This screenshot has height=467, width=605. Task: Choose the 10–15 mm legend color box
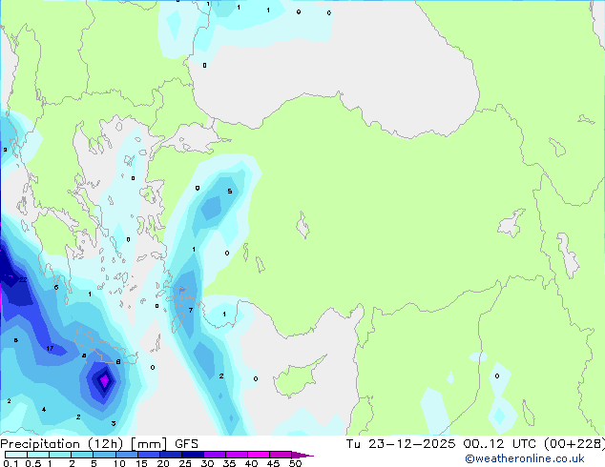click(127, 455)
